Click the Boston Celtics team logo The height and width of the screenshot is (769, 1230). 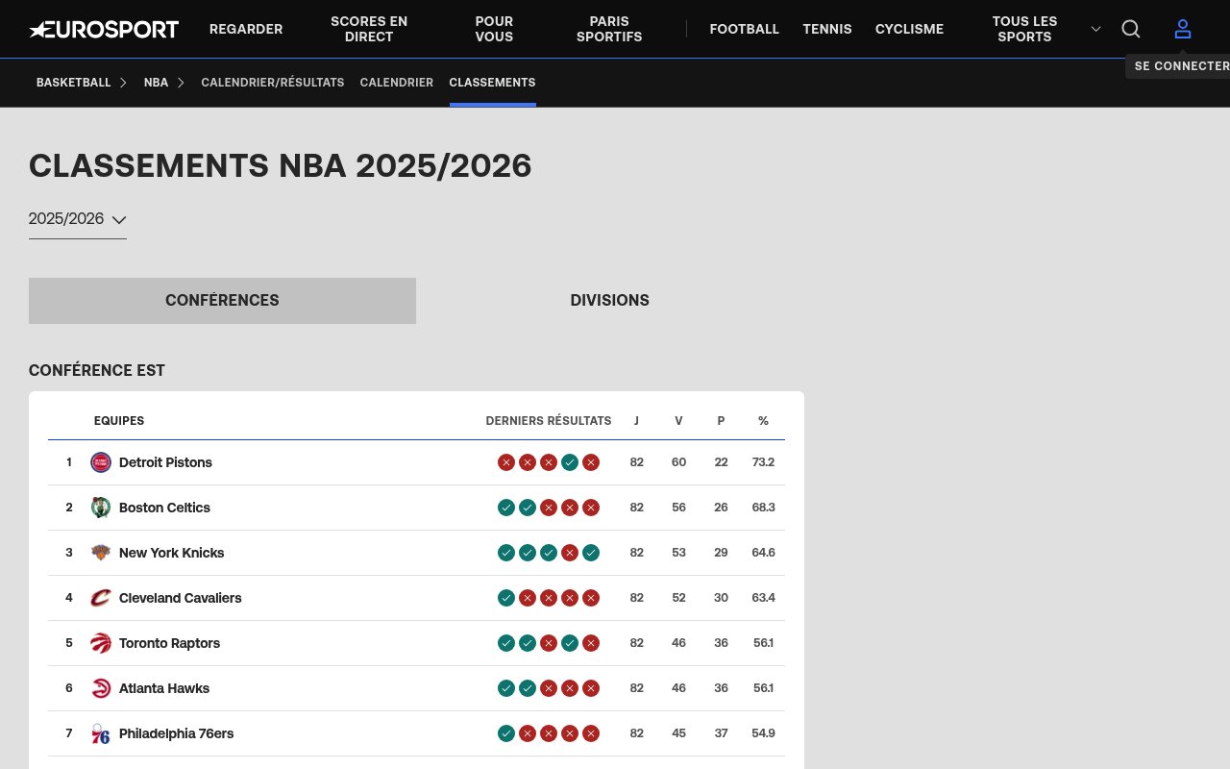(101, 508)
